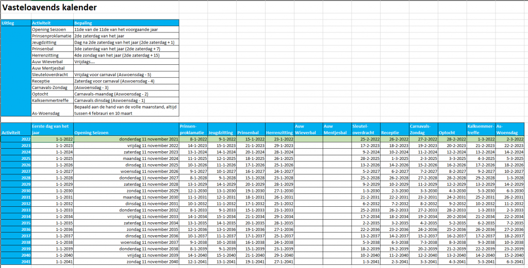Image resolution: width=528 pixels, height=268 pixels.
Task: Select Prinsenproklamatie date '11-1-2025'
Action: (193, 158)
